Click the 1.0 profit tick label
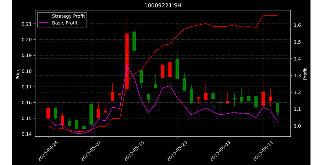Viewport: 323px width, 165px height. 297,126
